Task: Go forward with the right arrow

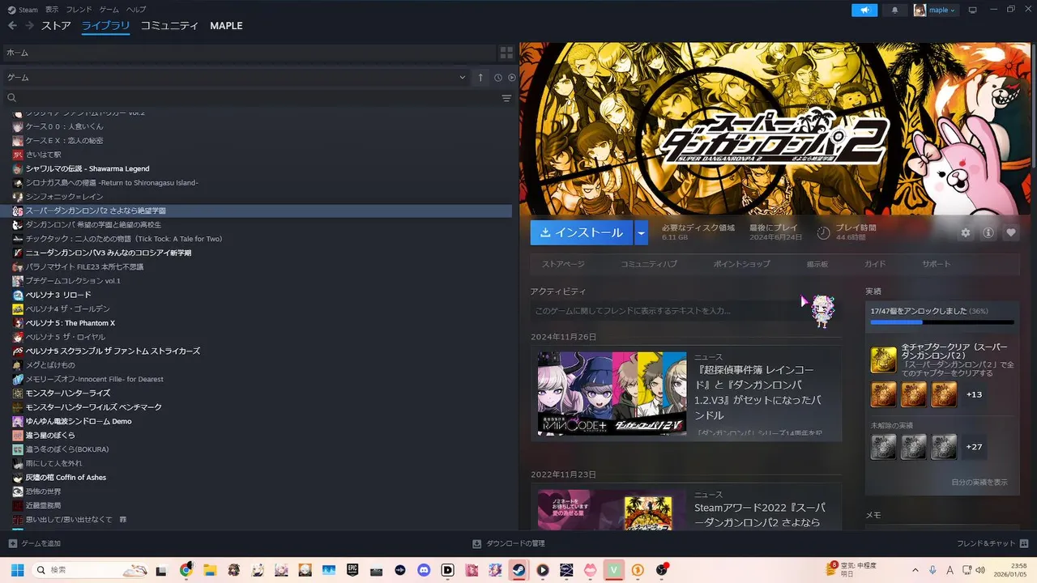Action: click(29, 26)
